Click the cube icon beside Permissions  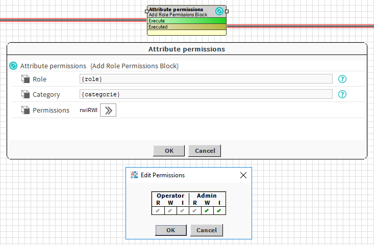tap(26, 110)
